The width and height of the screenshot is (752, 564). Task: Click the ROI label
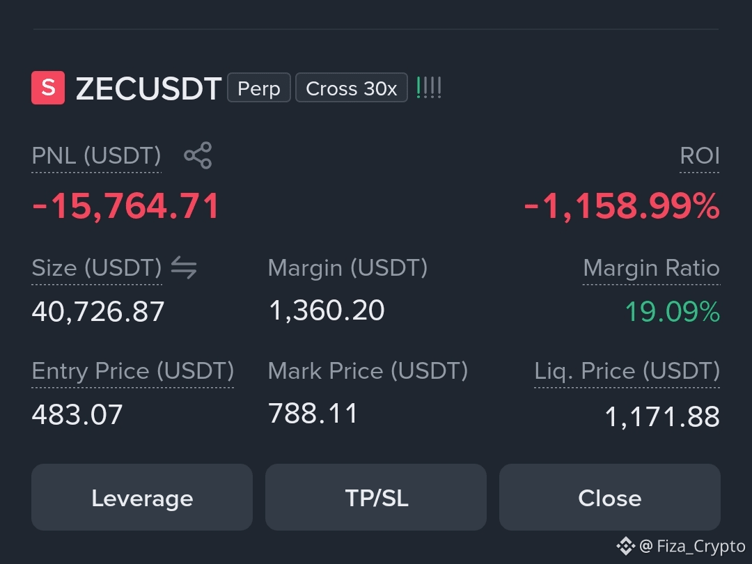click(700, 156)
